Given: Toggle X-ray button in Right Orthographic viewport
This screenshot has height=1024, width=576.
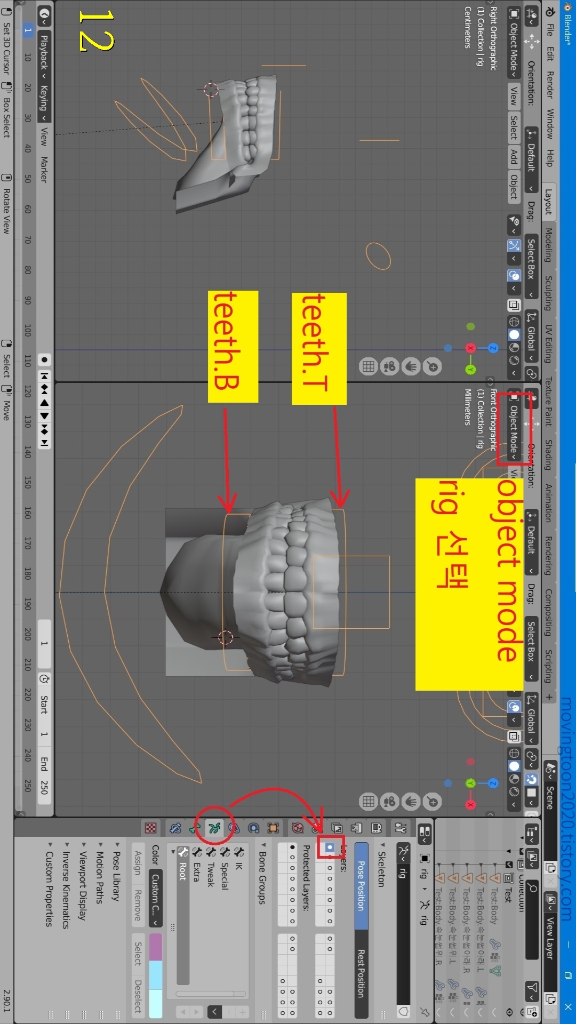Looking at the screenshot, I should coord(514,305).
